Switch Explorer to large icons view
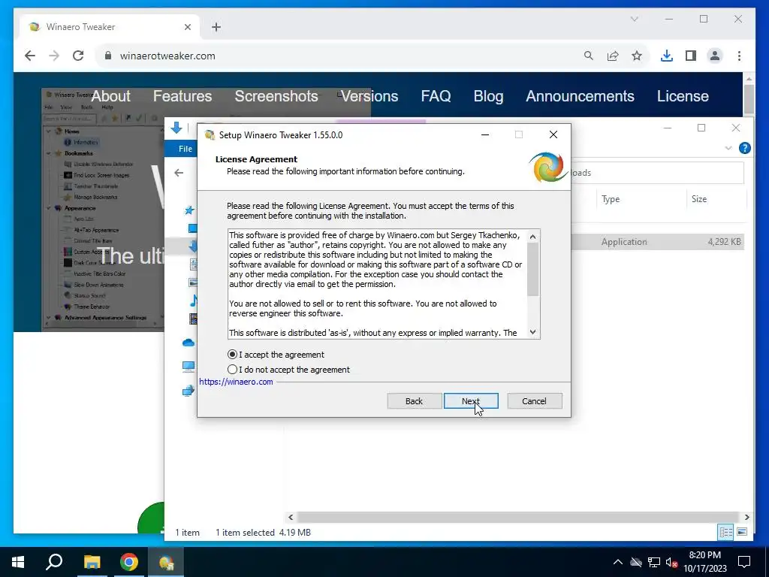Viewport: 769px width, 577px height. coord(741,532)
